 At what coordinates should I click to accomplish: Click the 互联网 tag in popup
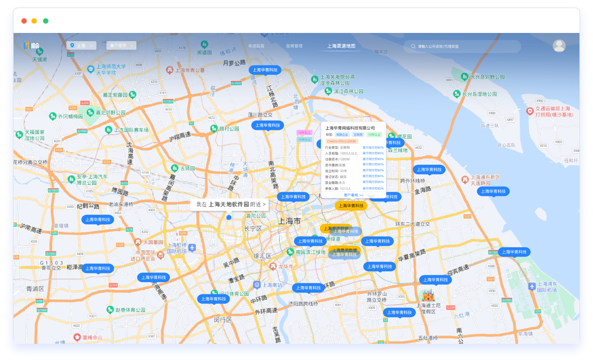(358, 135)
